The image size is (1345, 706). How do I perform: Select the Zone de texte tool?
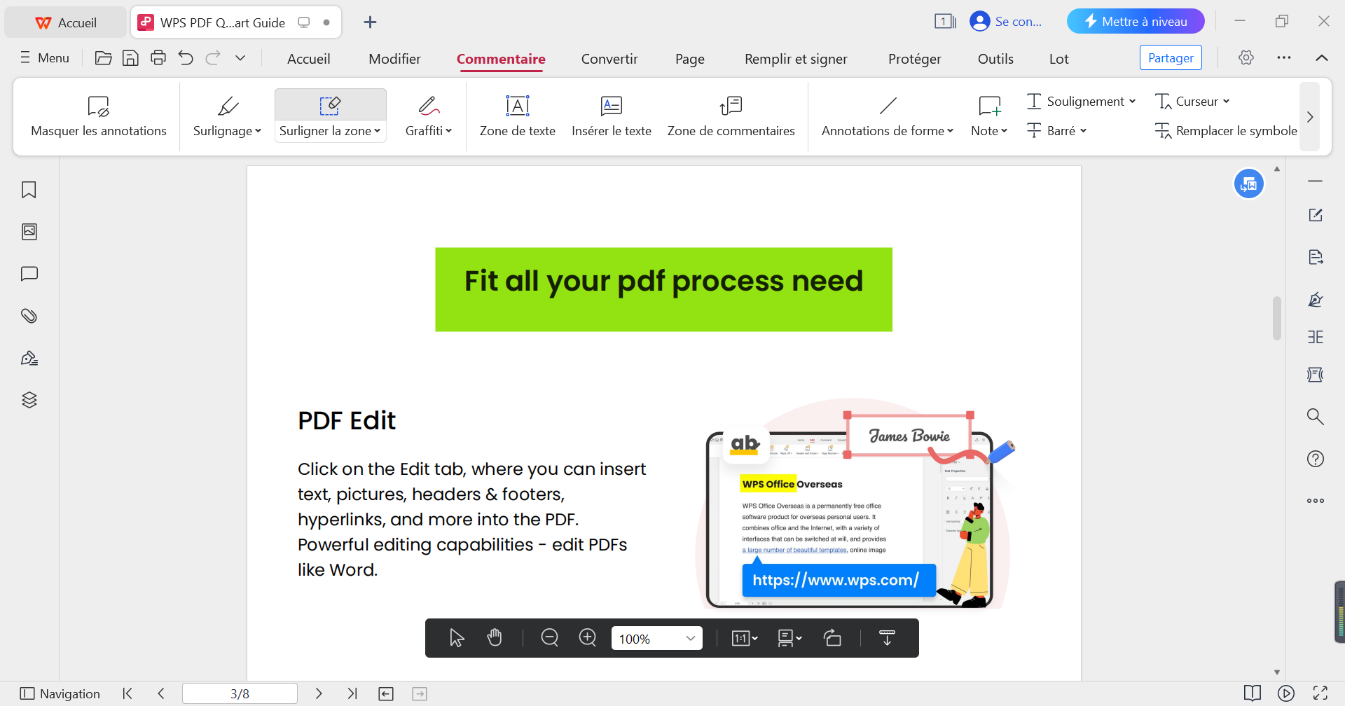click(x=518, y=116)
